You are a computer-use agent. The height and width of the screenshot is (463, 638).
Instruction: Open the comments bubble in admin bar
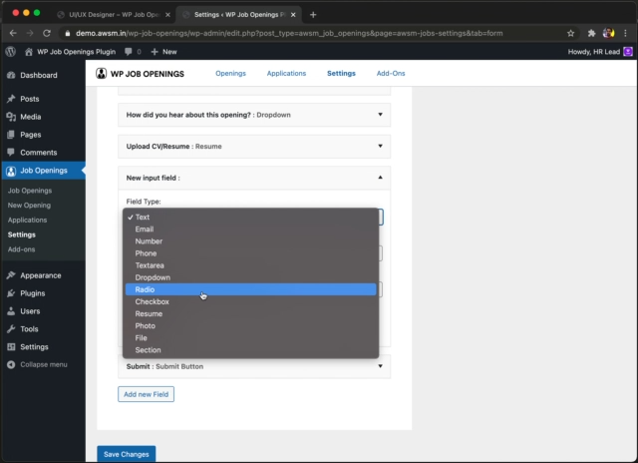[129, 52]
